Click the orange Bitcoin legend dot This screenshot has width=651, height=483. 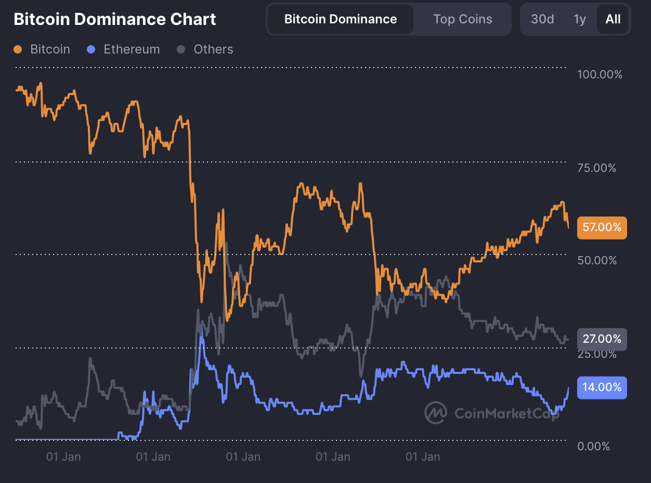[x=17, y=49]
